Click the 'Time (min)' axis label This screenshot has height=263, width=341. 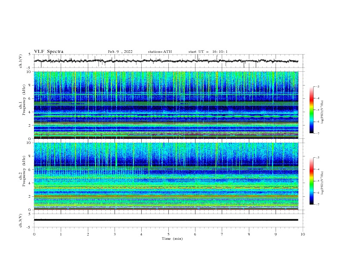172,239
